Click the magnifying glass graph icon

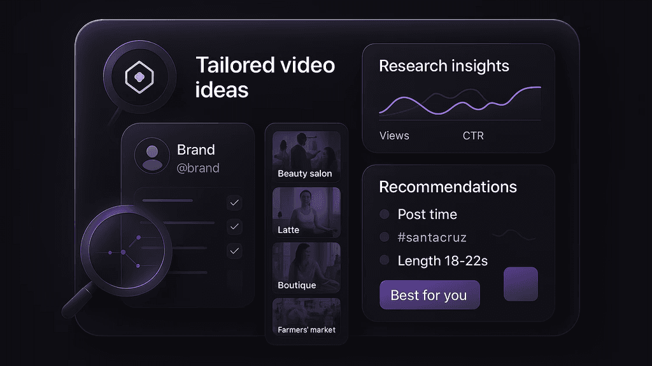pyautogui.click(x=126, y=251)
